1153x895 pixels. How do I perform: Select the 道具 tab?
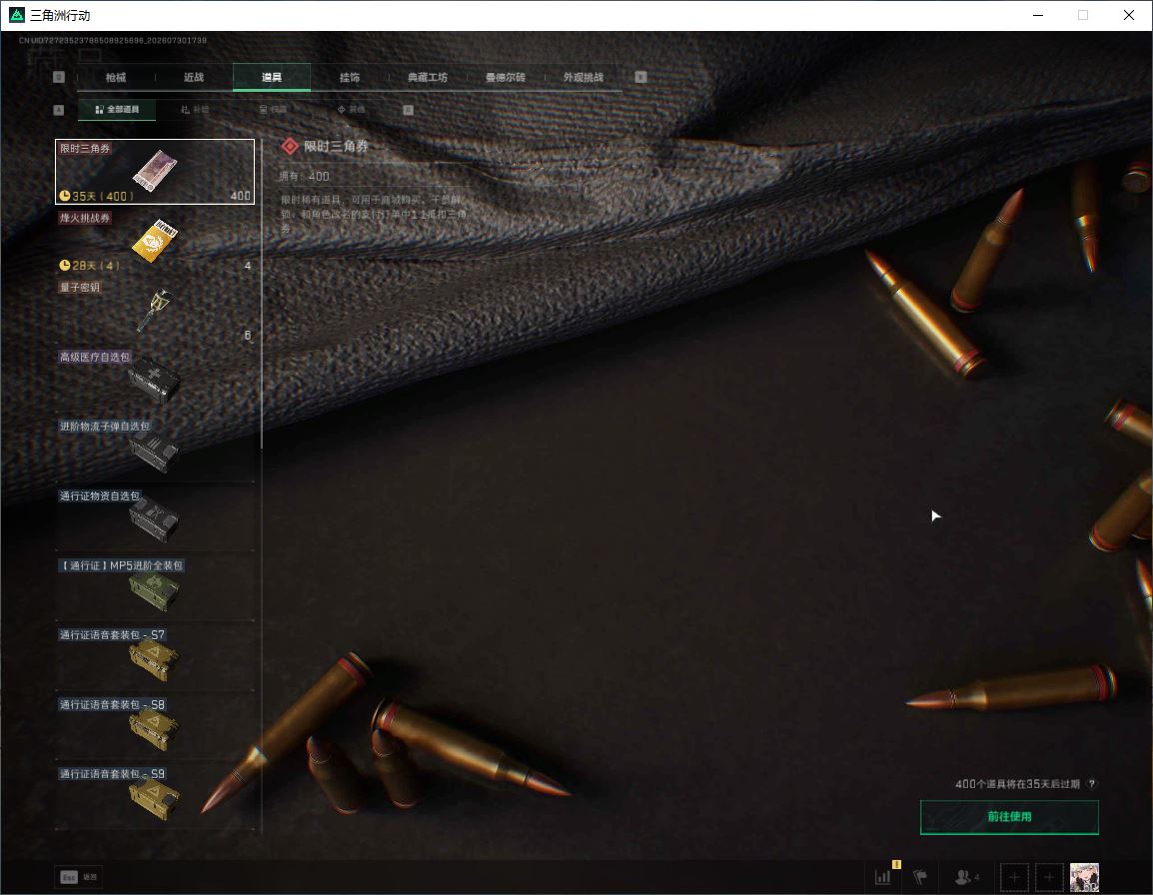[272, 77]
